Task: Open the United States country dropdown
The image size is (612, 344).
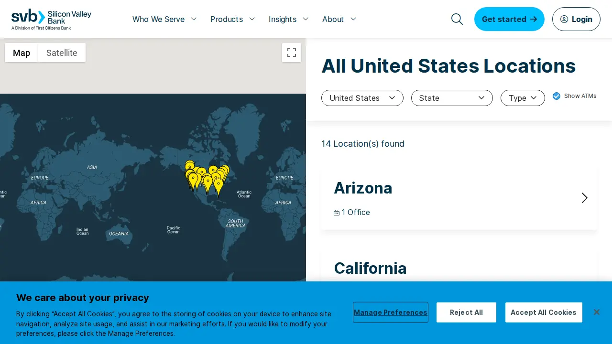Action: [x=362, y=98]
